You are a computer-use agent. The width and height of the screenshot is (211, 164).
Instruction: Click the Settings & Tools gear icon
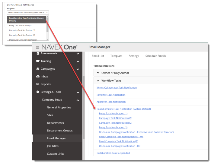coord(38,92)
